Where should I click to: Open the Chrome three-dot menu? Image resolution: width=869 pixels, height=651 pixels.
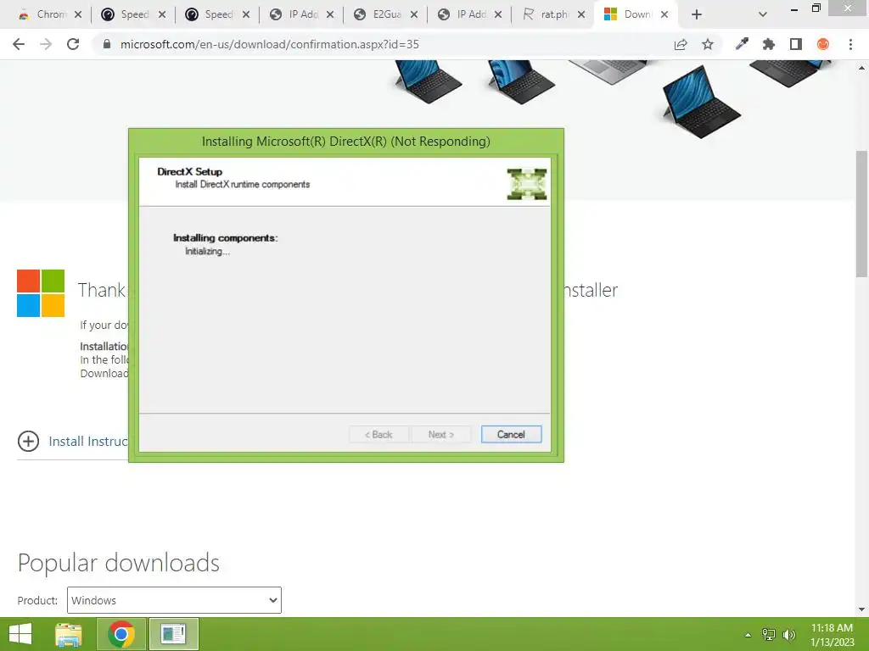(850, 44)
